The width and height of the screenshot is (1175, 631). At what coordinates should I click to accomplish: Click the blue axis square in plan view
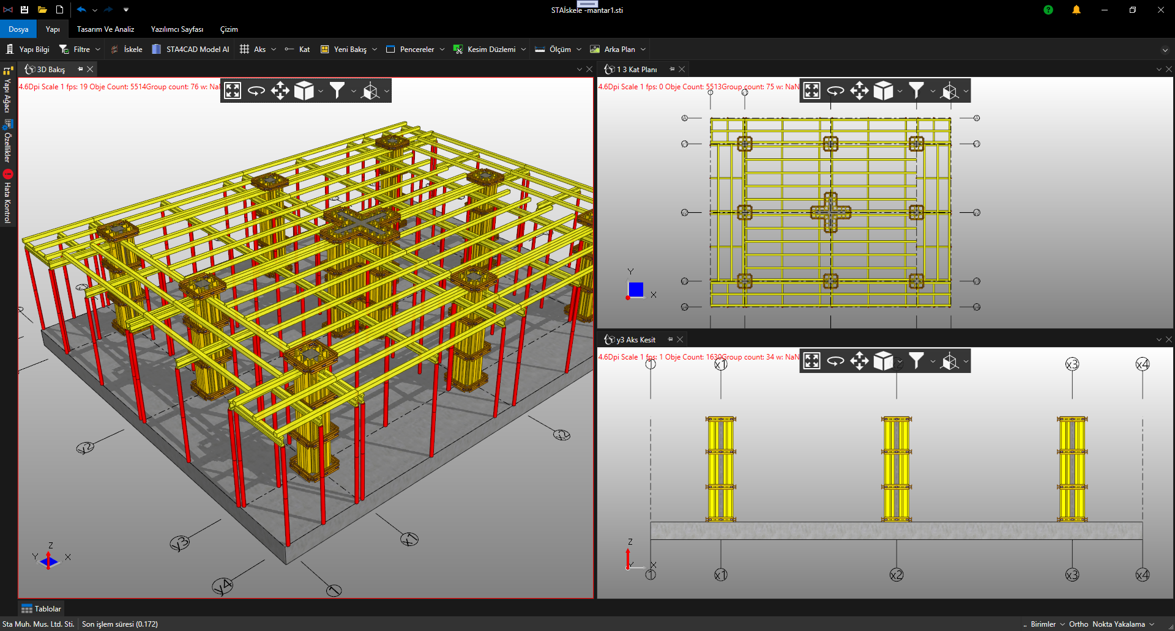coord(636,289)
